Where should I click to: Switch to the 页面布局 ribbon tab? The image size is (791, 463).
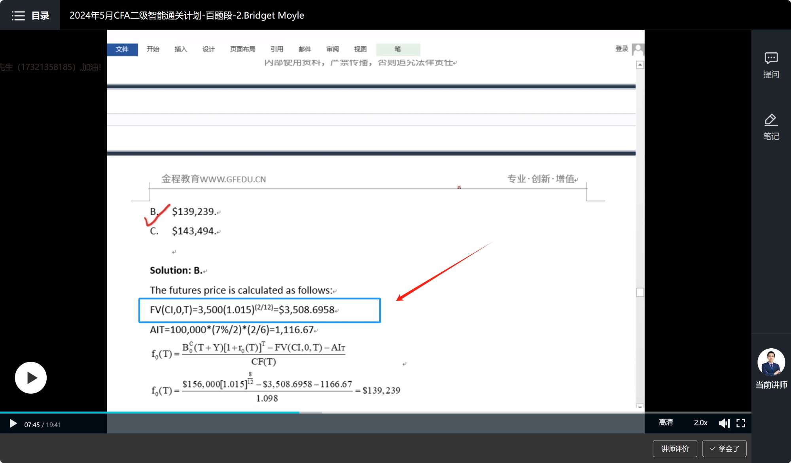(x=242, y=49)
